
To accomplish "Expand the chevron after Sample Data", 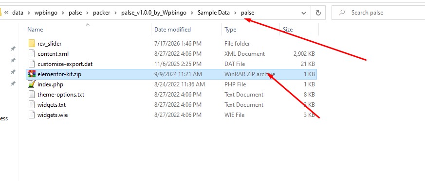I will [235, 13].
